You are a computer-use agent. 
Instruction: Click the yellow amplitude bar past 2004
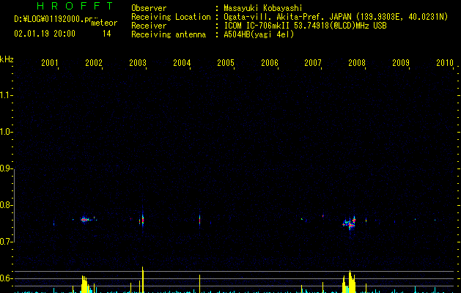pyautogui.click(x=199, y=284)
